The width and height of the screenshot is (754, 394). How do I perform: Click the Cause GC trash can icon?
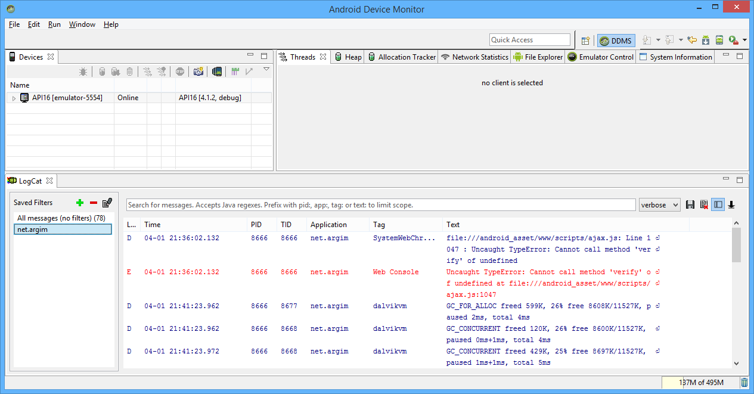click(130, 72)
